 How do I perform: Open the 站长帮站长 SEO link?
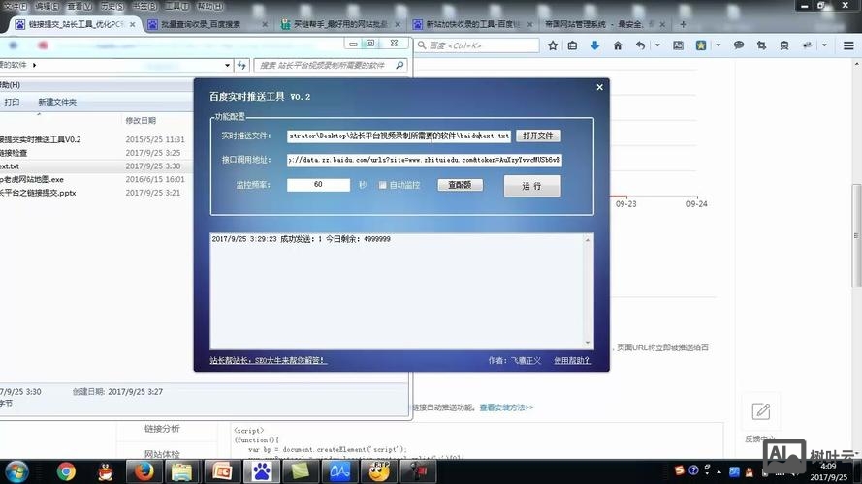pyautogui.click(x=268, y=360)
